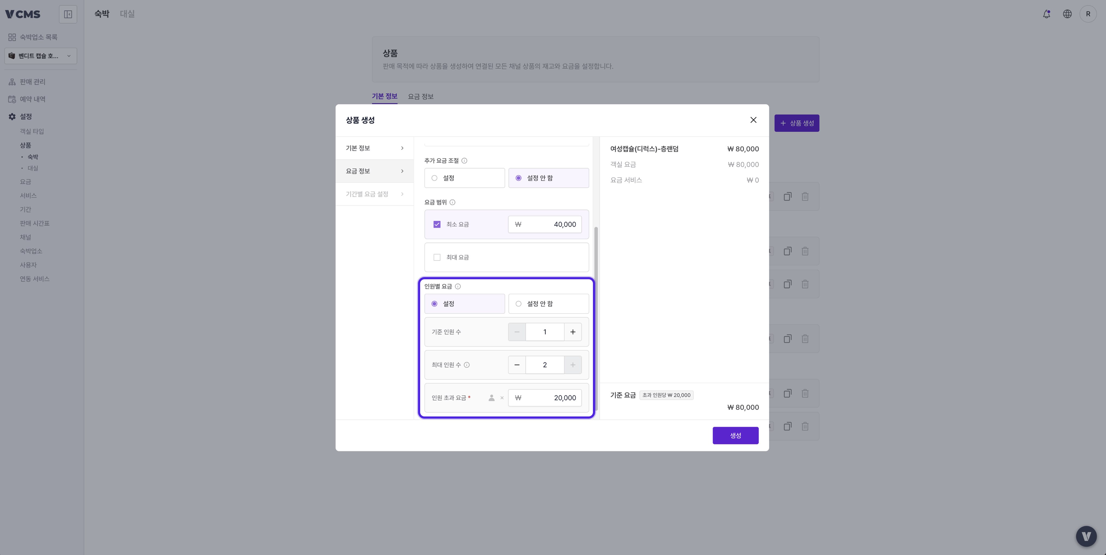The width and height of the screenshot is (1106, 555).
Task: Select 설정 radio under 인원별 요금
Action: [464, 304]
